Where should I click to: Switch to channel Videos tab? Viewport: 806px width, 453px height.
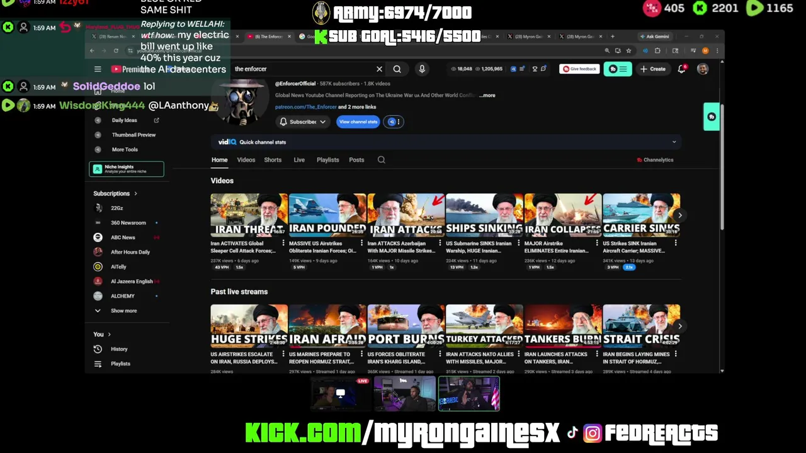246,160
